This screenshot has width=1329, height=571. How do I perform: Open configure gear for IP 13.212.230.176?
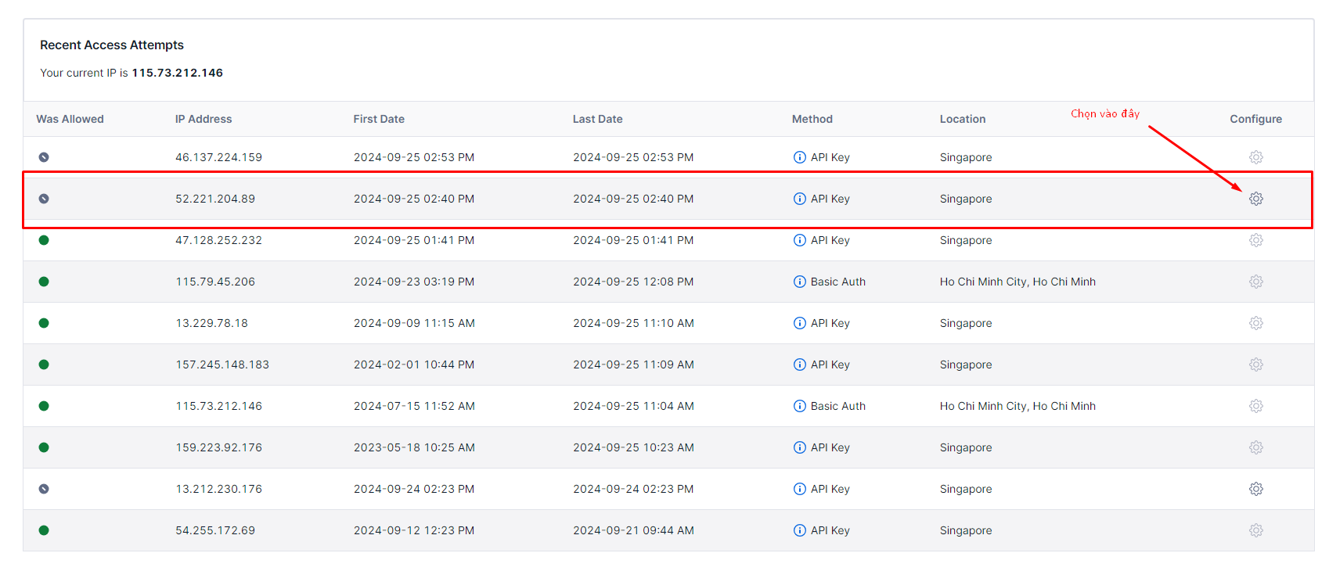[1255, 489]
